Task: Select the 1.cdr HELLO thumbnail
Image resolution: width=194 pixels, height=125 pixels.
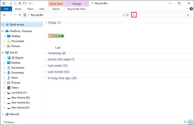Action: (56, 36)
